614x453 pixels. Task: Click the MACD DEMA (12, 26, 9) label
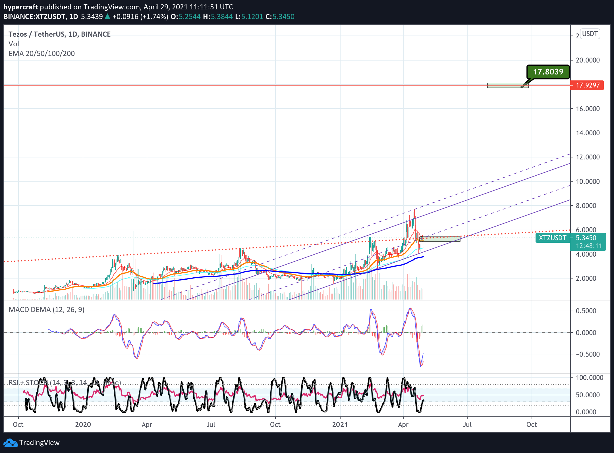coord(46,309)
